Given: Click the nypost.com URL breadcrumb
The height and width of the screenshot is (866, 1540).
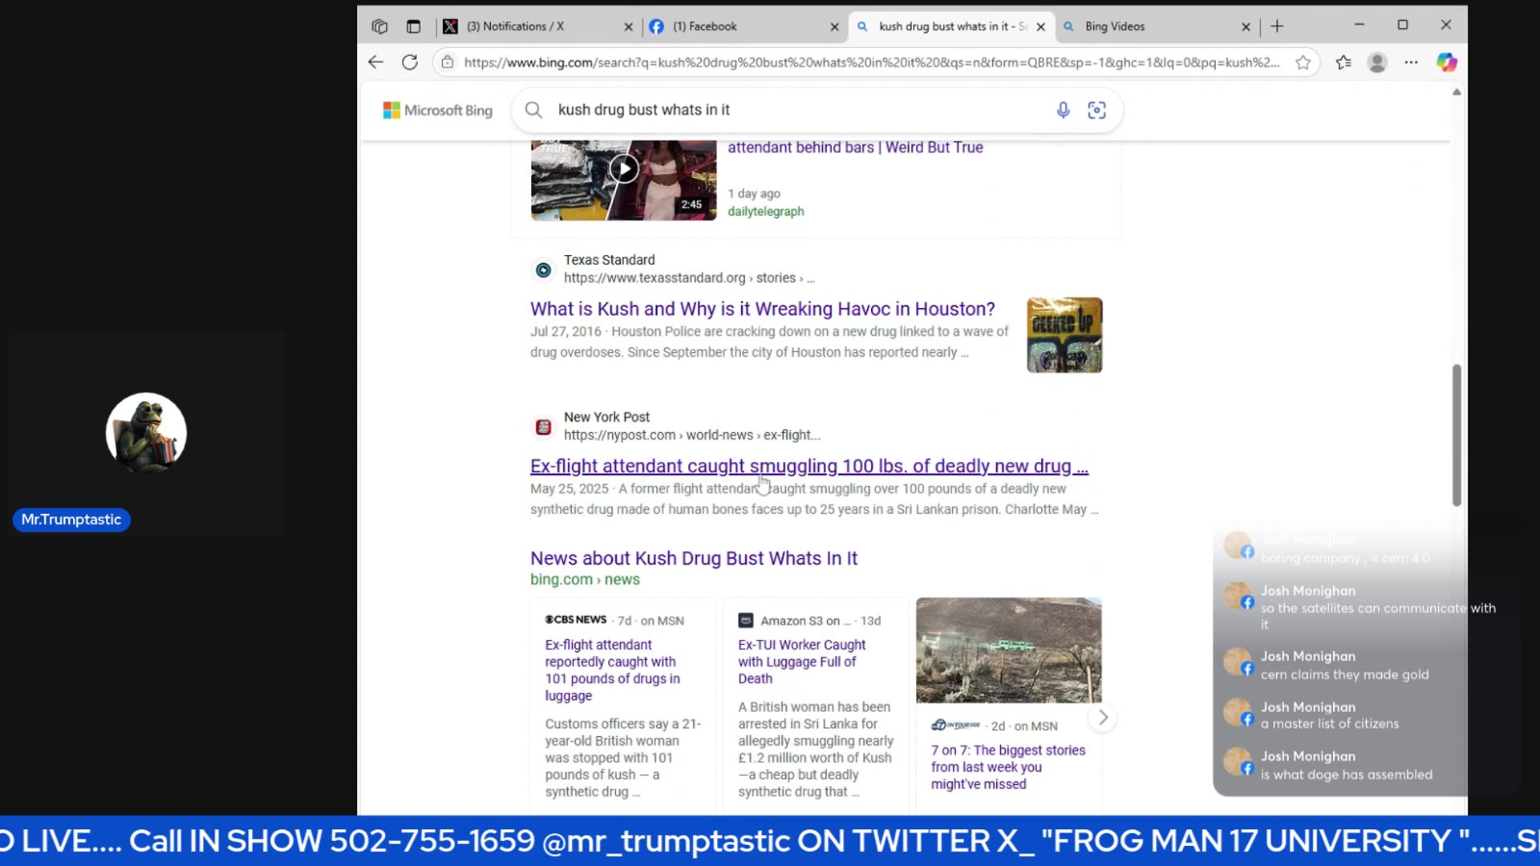Looking at the screenshot, I should pyautogui.click(x=691, y=435).
